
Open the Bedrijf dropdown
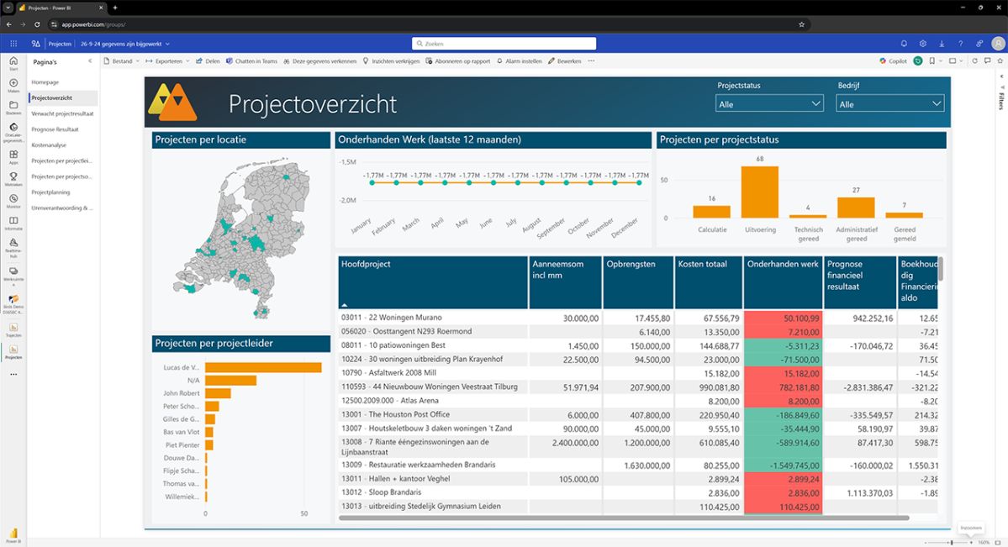click(x=889, y=103)
